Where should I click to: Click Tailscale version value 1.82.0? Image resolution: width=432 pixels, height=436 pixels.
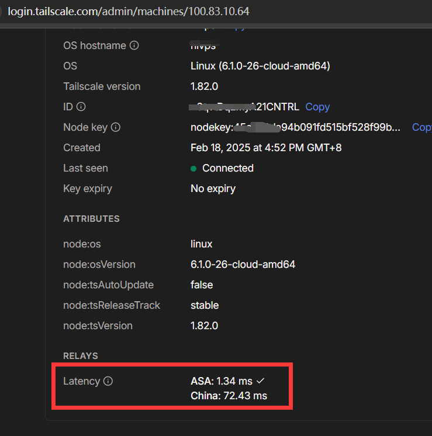tap(204, 86)
